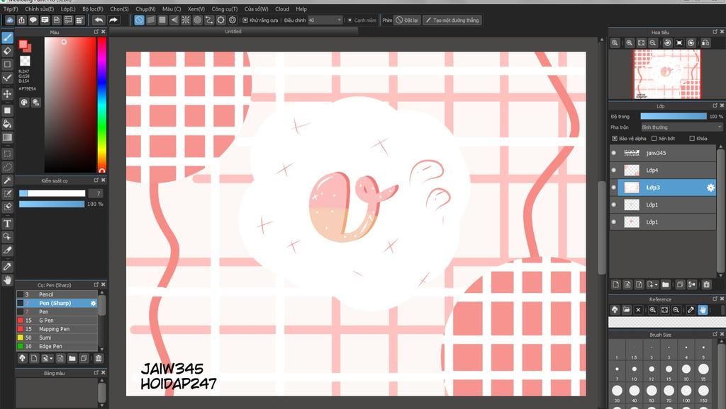Click the rainbow hue bar
Image resolution: width=726 pixels, height=409 pixels.
101,105
